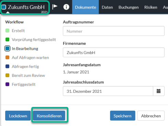Click the Workflow heading
This screenshot has height=126, width=168.
pyautogui.click(x=14, y=22)
